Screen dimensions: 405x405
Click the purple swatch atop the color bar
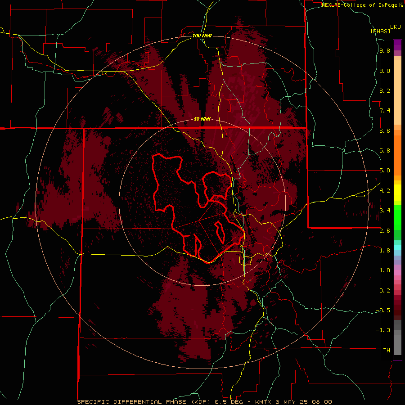coord(397,45)
